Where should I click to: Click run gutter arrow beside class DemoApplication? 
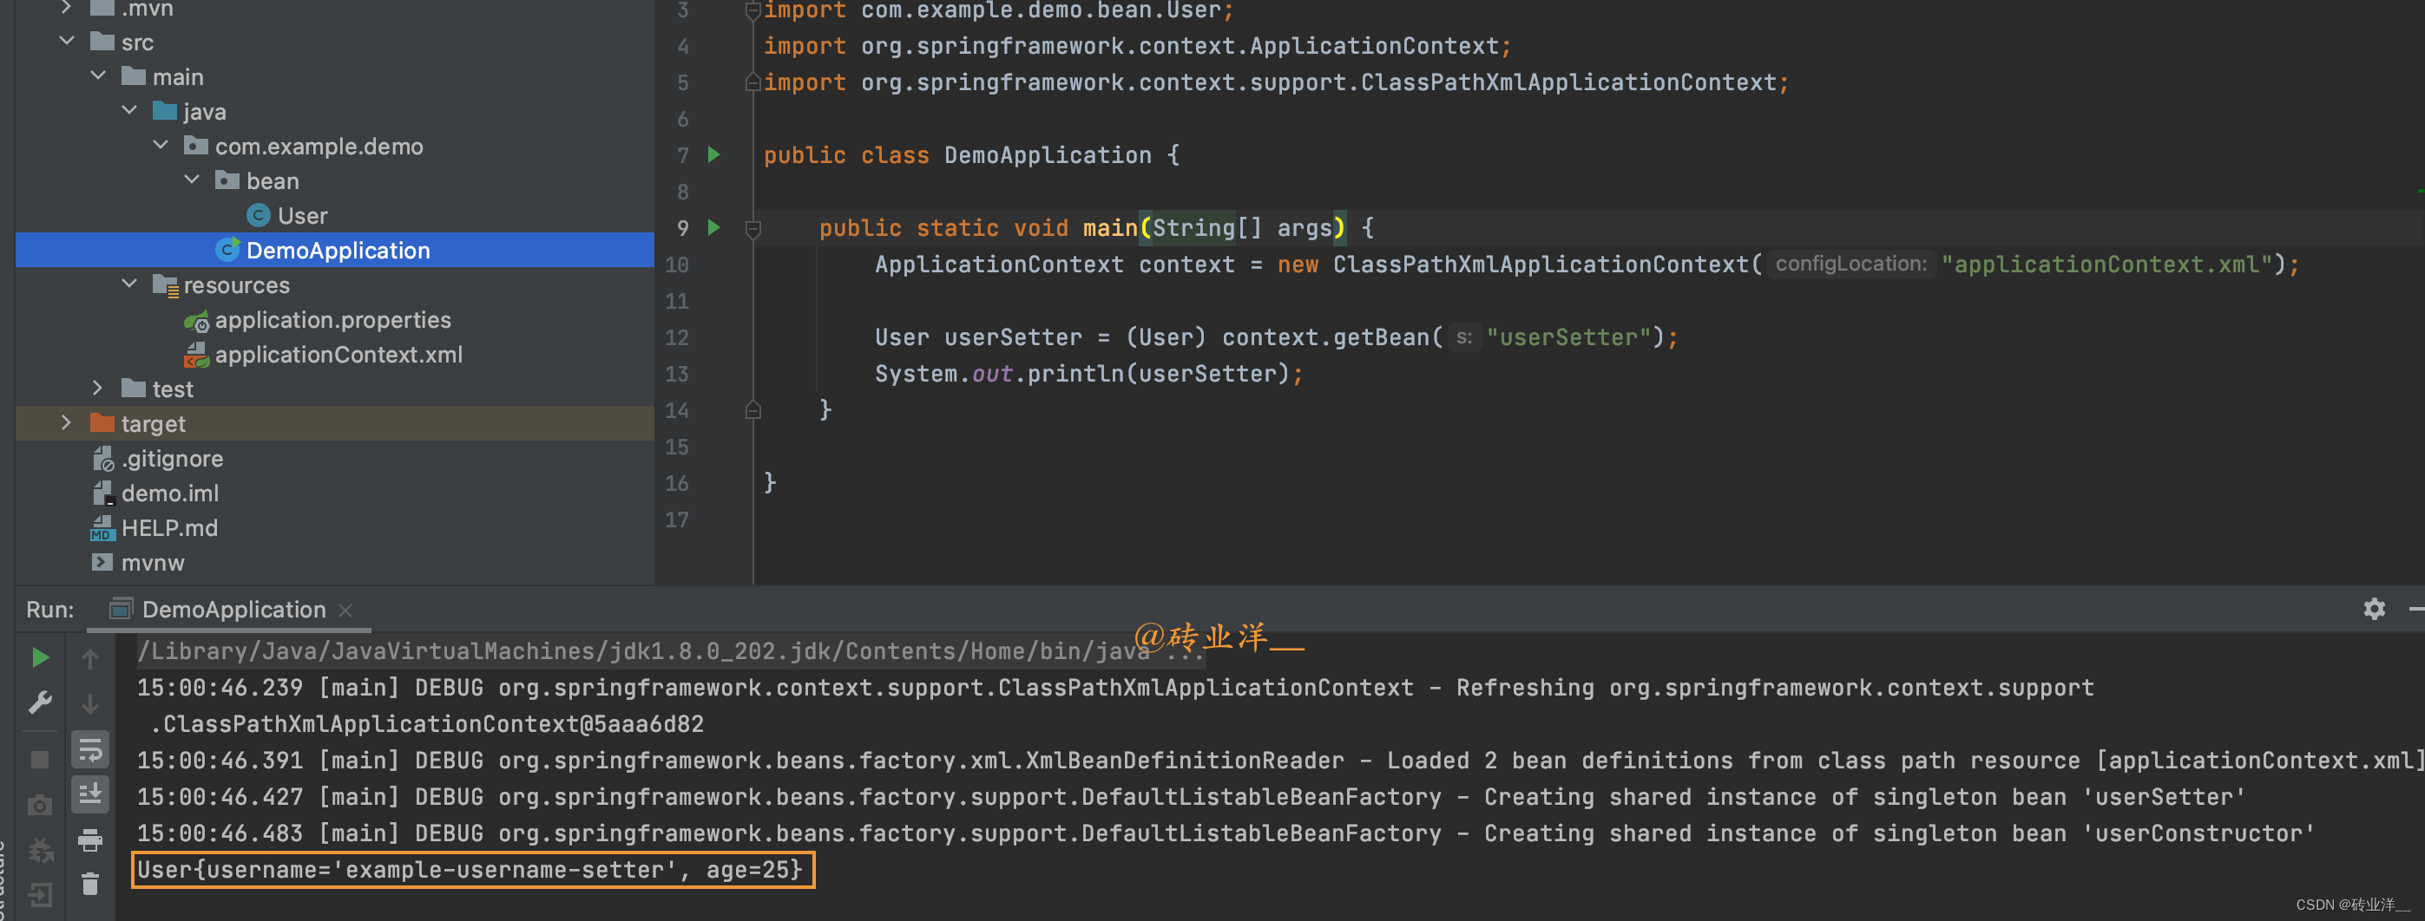point(713,155)
